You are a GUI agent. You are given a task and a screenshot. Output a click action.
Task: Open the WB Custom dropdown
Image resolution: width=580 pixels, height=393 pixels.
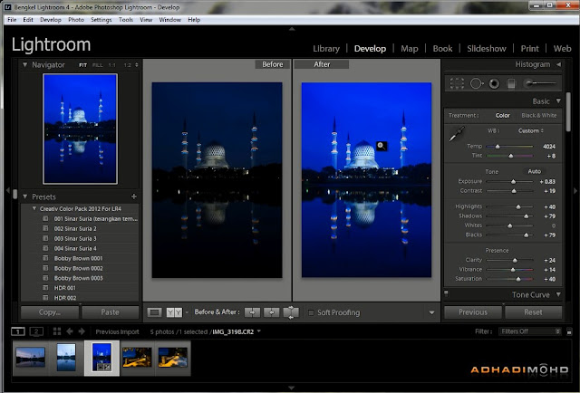click(530, 131)
